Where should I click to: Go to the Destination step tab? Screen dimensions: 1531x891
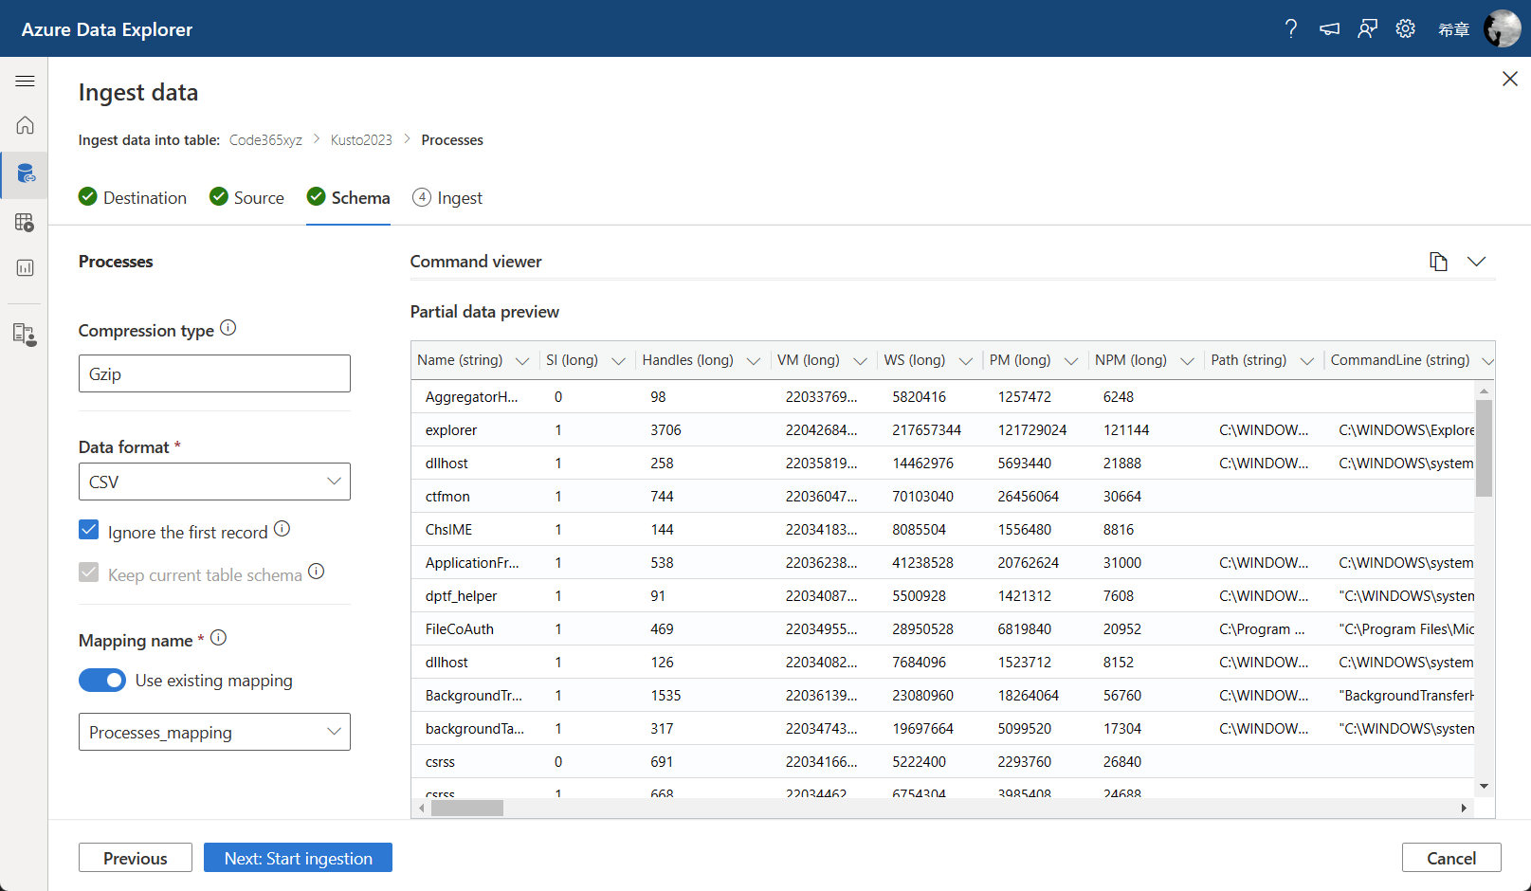pyautogui.click(x=133, y=197)
